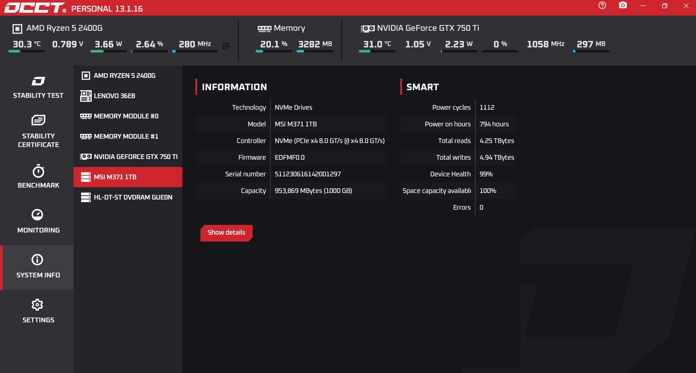Open the Settings gear icon
Image resolution: width=696 pixels, height=373 pixels.
coord(37,305)
